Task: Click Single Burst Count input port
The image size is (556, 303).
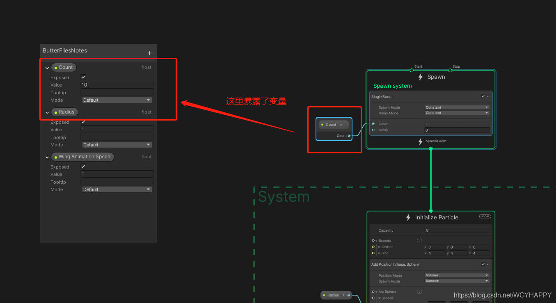Action: (373, 124)
